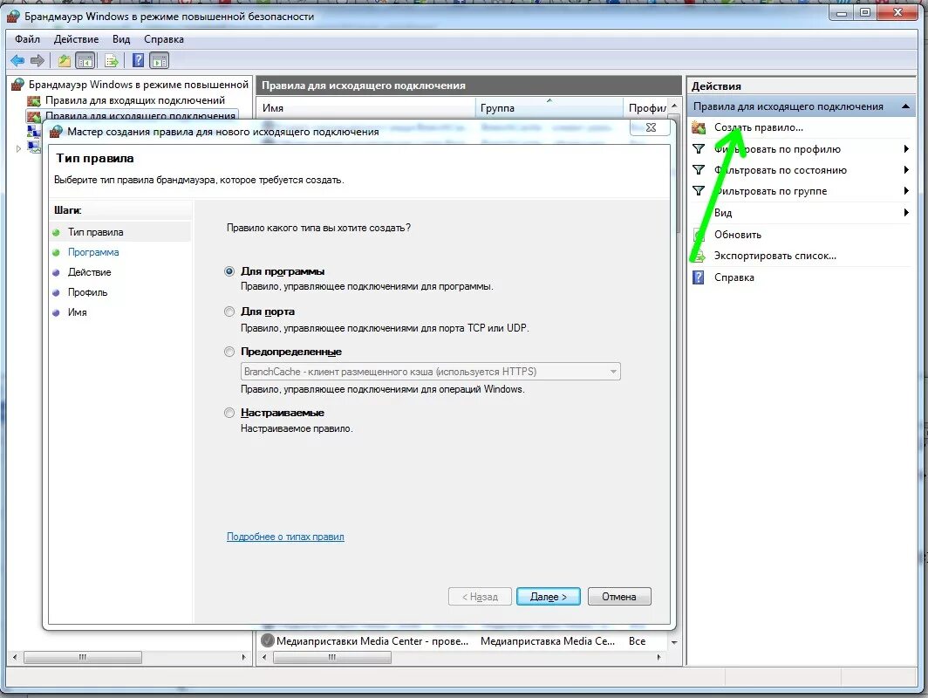Click the status icon of the Медиаприставки Media Center row
928x698 pixels.
click(268, 640)
